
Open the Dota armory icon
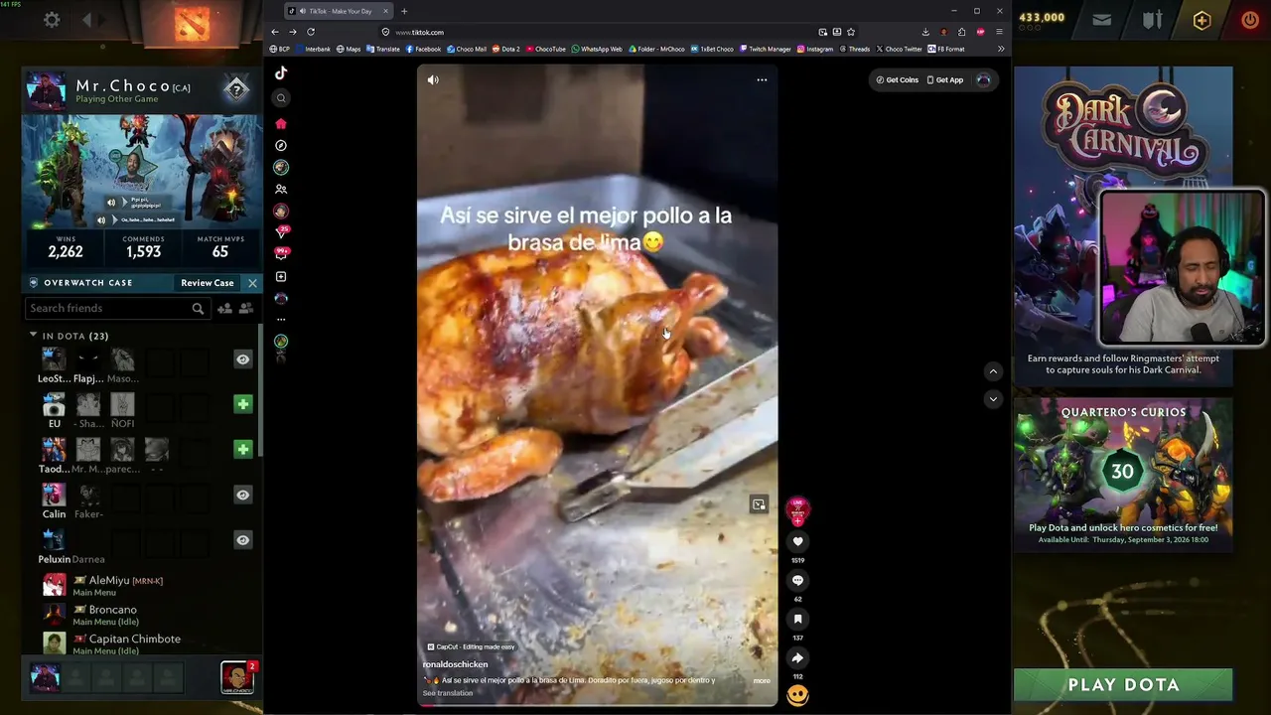click(x=1152, y=20)
